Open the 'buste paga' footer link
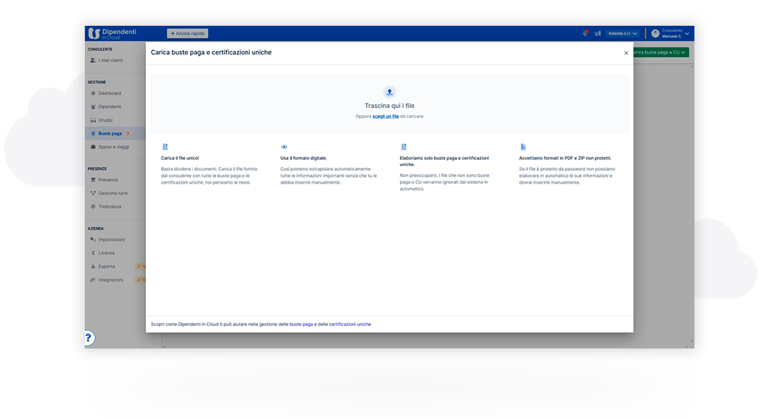The image size is (763, 419). click(x=301, y=324)
